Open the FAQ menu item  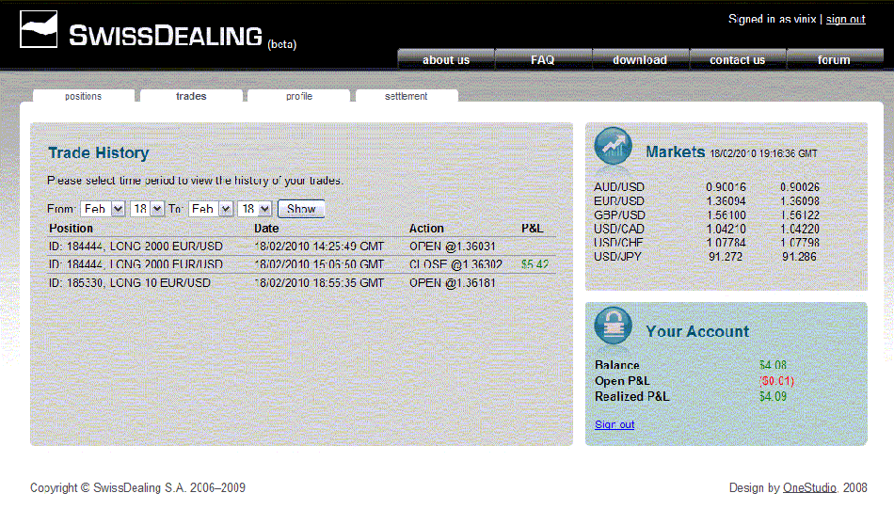[543, 60]
